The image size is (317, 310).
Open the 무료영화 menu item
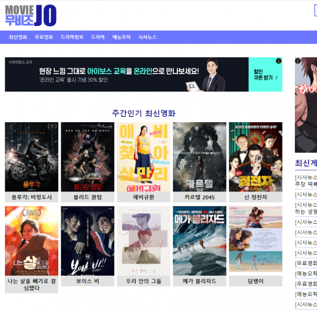click(44, 37)
